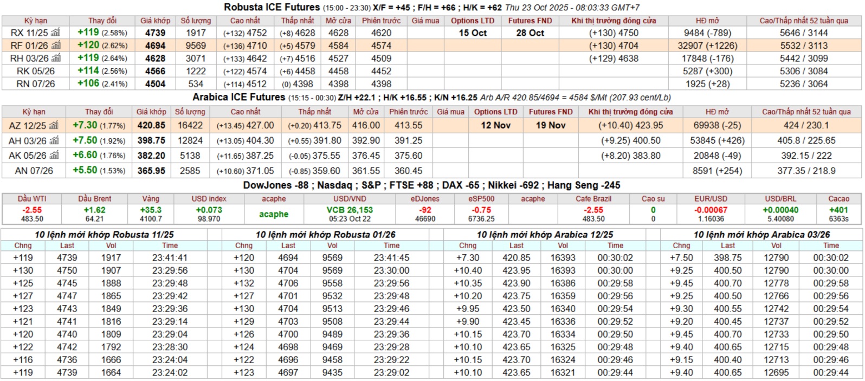Click the Cacao header in the market strip

tap(838, 199)
